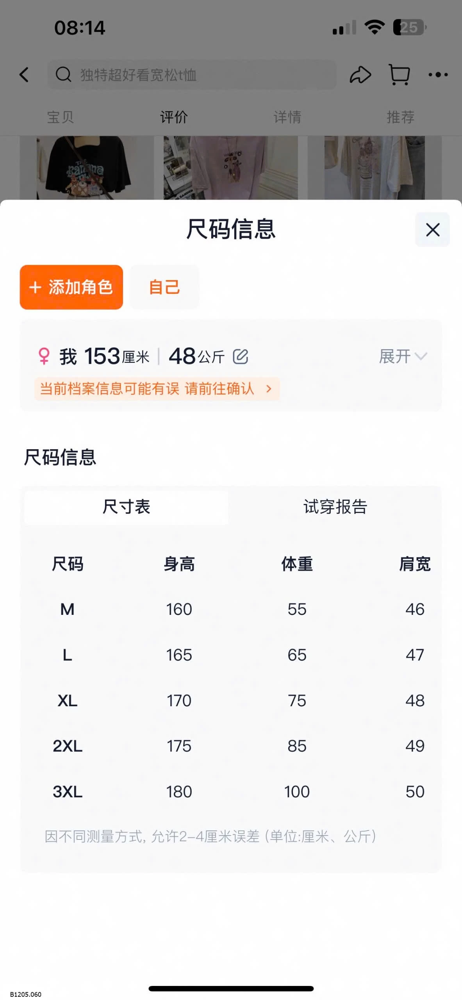462x1000 pixels.
Task: Open the share arrow icon
Action: tap(360, 75)
